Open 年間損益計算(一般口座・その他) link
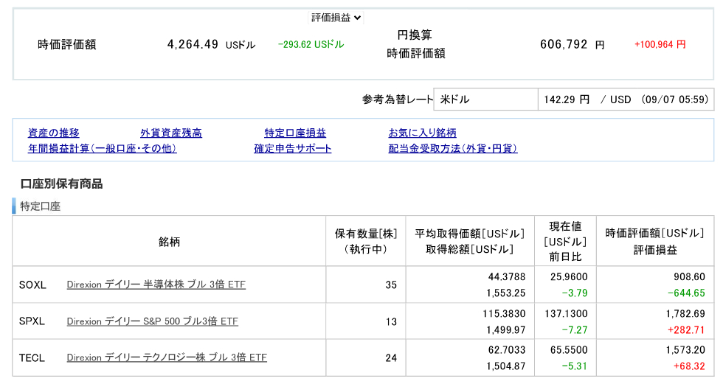 point(103,148)
